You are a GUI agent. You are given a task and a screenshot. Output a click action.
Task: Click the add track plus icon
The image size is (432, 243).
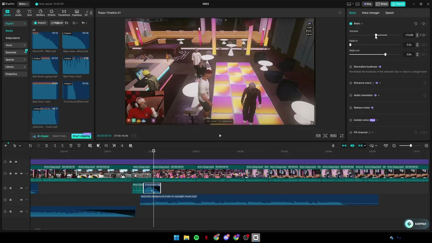click(x=5, y=146)
